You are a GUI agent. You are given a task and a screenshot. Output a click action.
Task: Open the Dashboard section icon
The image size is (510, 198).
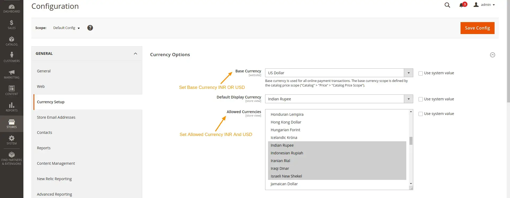tap(12, 7)
